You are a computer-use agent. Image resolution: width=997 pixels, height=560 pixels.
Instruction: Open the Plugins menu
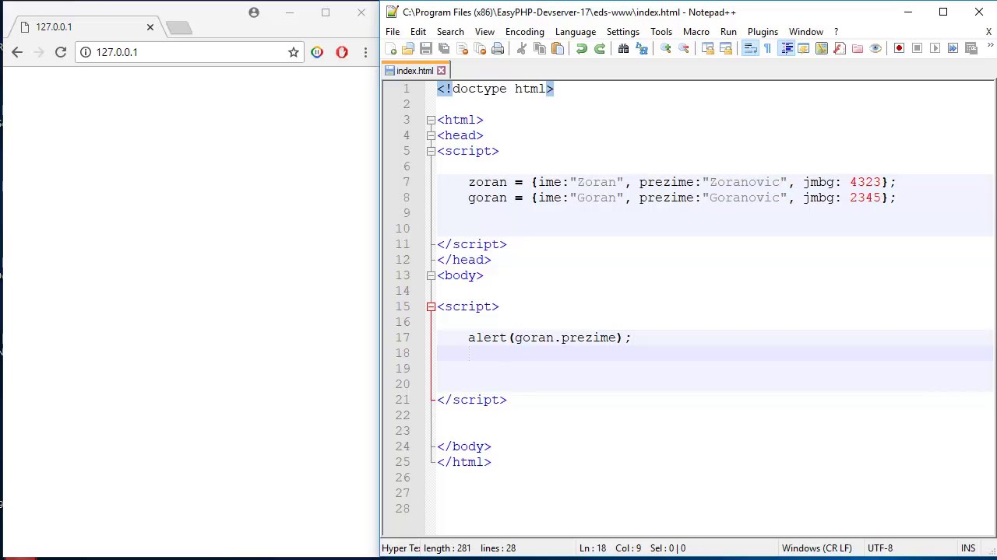tap(763, 32)
